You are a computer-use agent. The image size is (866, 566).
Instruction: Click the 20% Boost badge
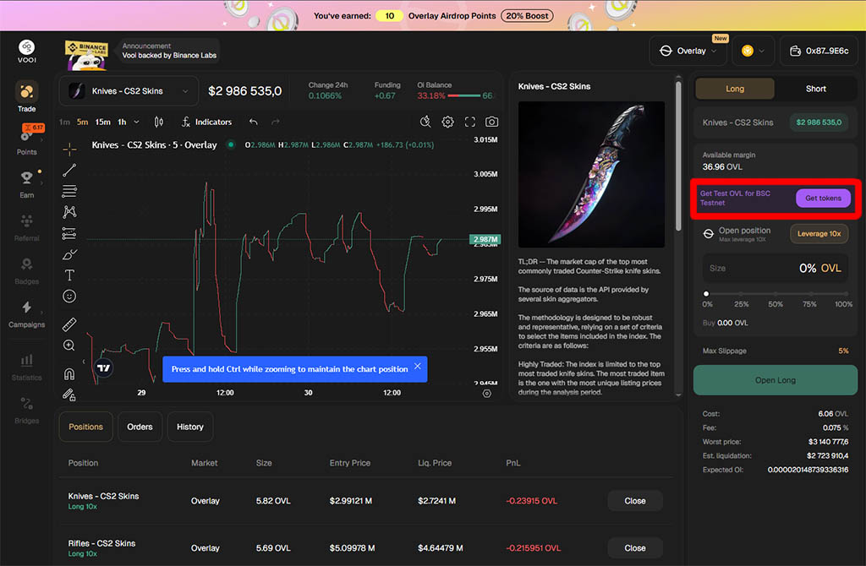pos(527,16)
